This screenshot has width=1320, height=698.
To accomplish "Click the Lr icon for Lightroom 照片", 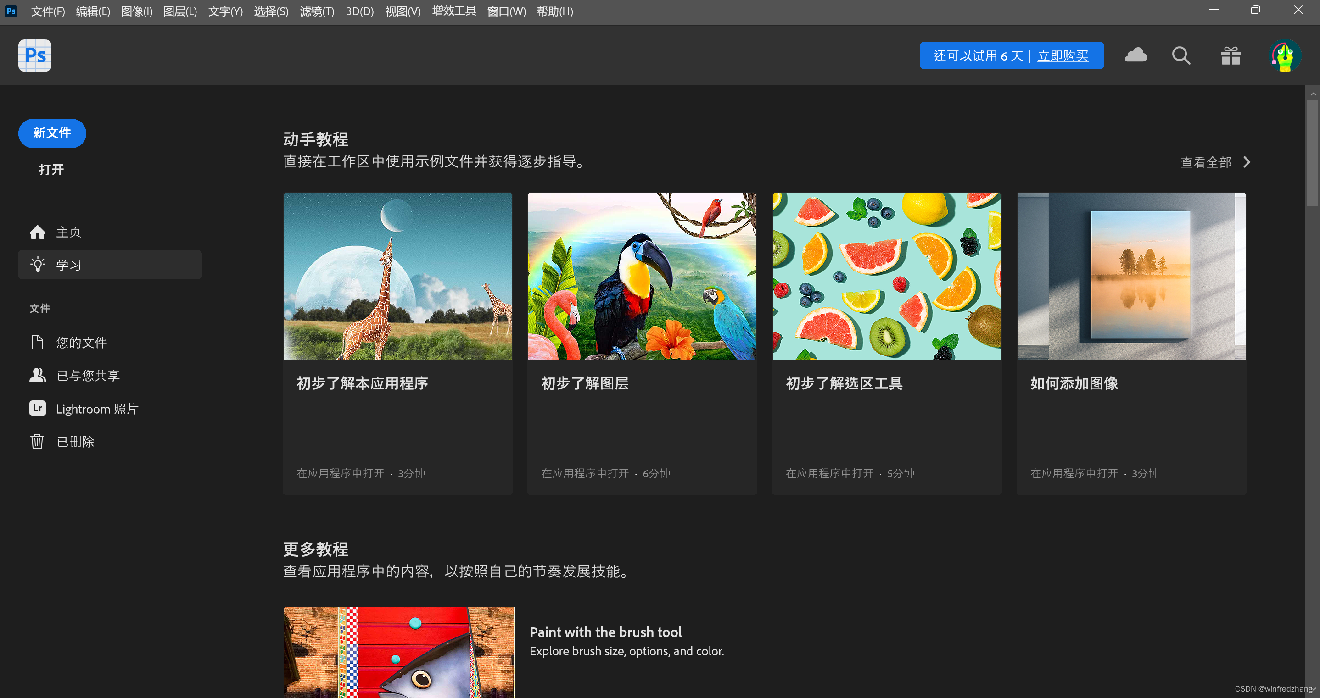I will [x=38, y=408].
